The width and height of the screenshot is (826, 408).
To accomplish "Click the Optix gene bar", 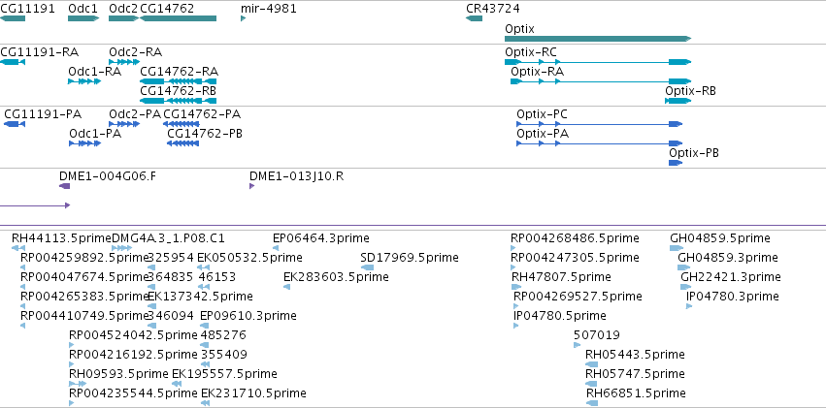I will (598, 39).
